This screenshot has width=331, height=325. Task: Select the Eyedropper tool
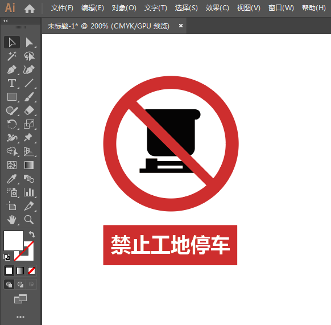pos(12,179)
